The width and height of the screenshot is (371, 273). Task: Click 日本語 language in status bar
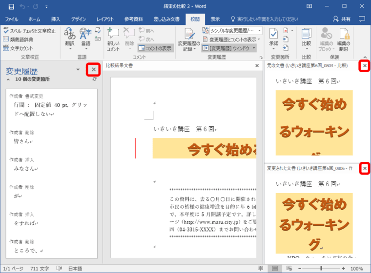pos(75,269)
